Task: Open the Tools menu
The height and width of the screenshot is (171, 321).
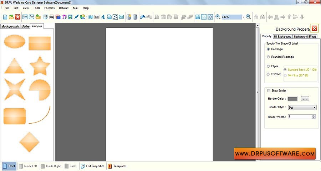Action: (36, 8)
